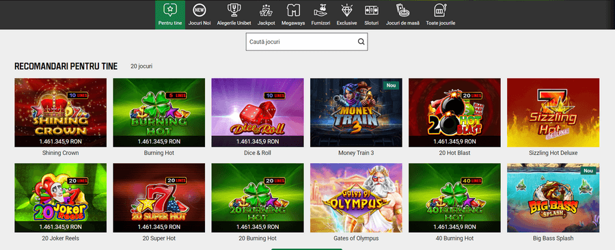Click the Burning Hot title link

click(159, 153)
